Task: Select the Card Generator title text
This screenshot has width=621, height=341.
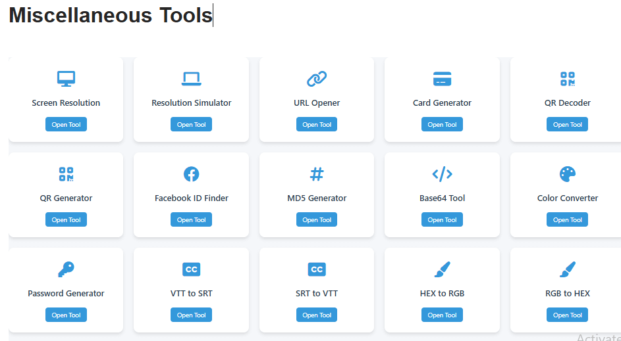Action: [x=442, y=103]
